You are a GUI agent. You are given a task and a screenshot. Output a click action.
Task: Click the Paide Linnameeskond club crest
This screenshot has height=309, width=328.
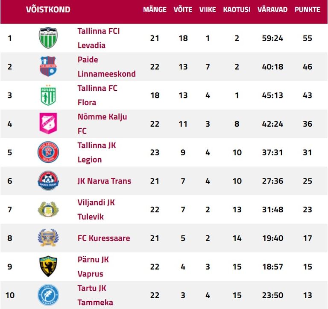tap(48, 66)
